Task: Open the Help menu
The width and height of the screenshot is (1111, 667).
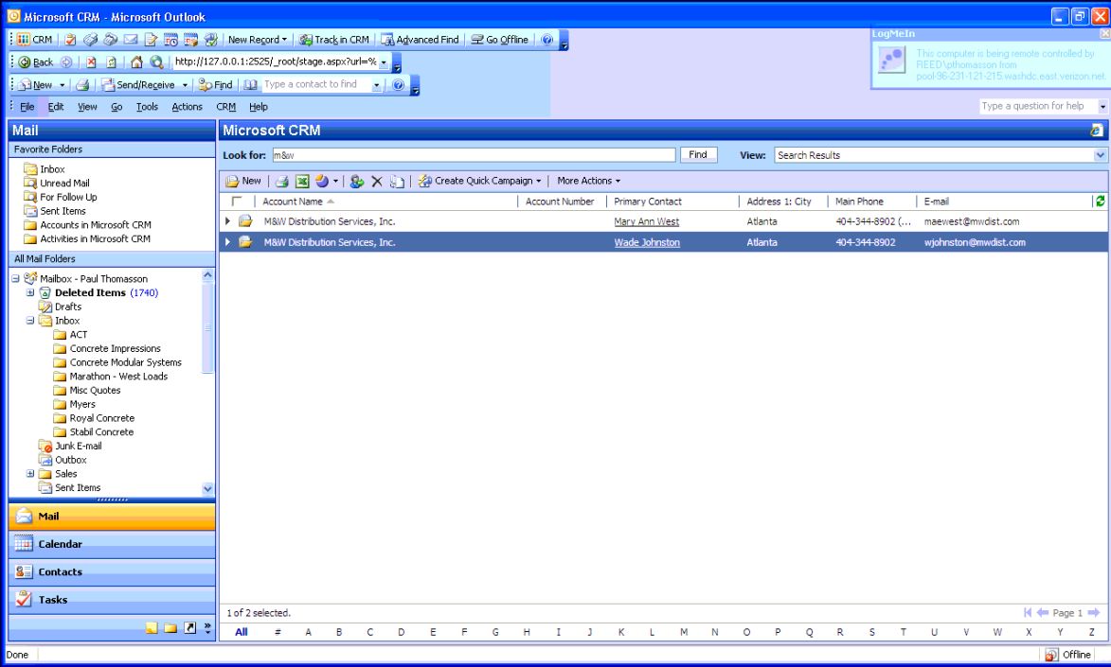Action: [x=259, y=107]
